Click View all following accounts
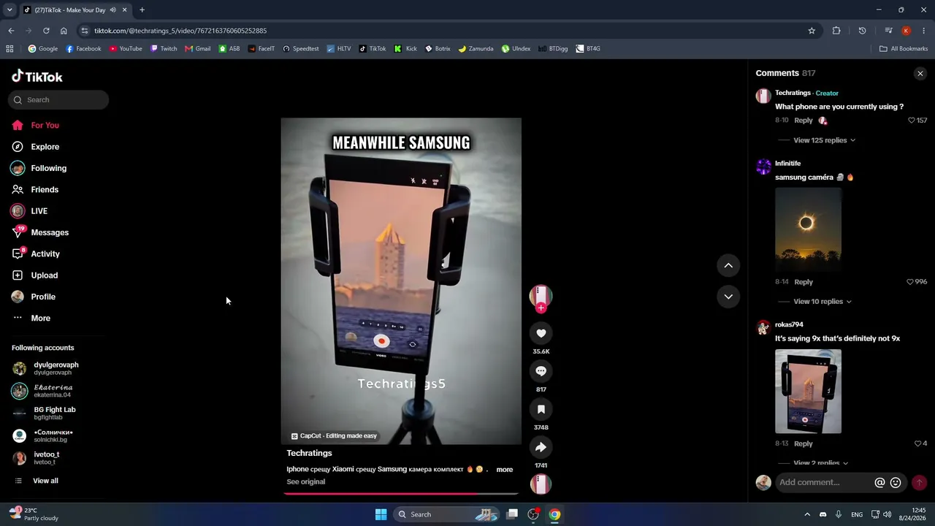The width and height of the screenshot is (935, 526). point(45,481)
